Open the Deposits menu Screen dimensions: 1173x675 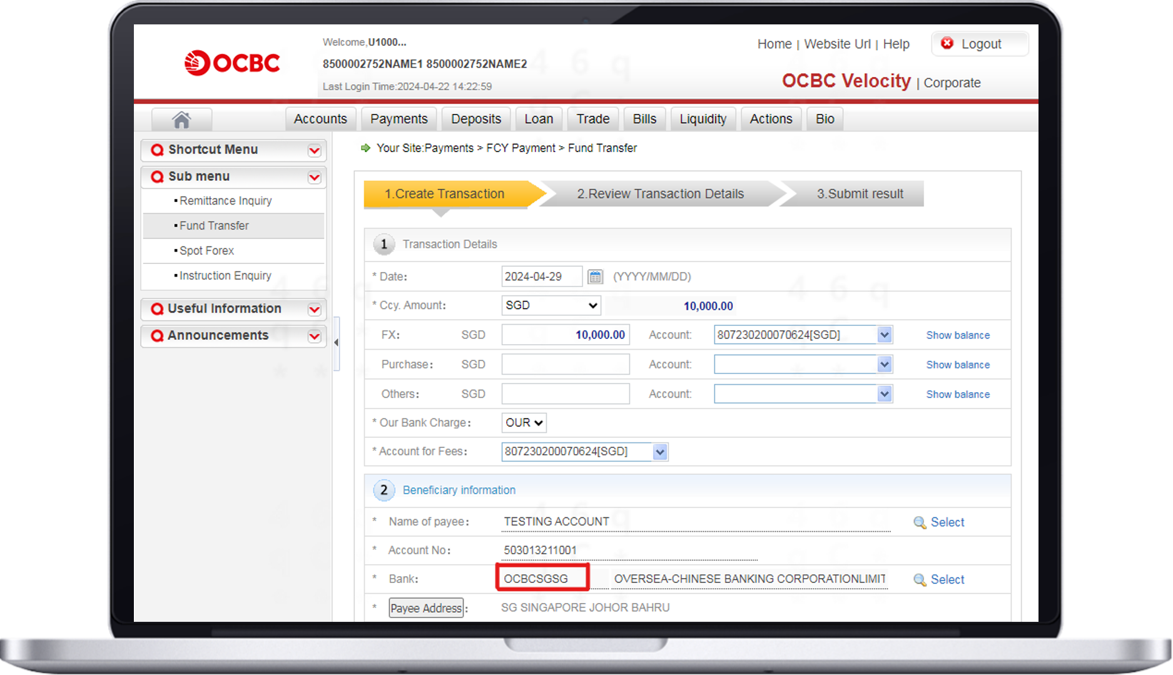coord(476,119)
